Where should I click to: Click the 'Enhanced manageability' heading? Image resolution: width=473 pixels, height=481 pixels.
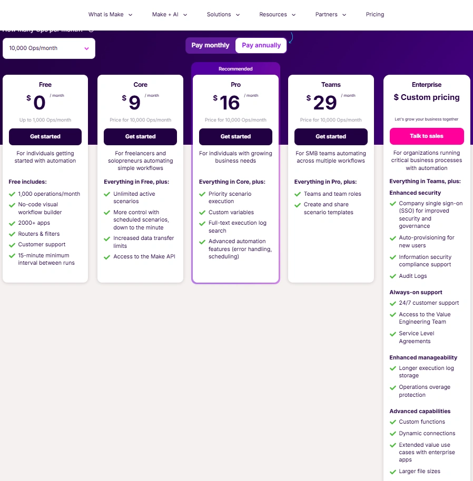[x=423, y=358]
